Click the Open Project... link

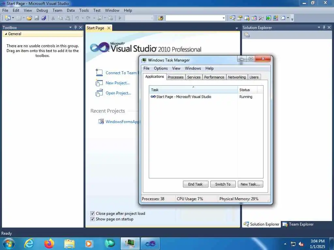(118, 93)
